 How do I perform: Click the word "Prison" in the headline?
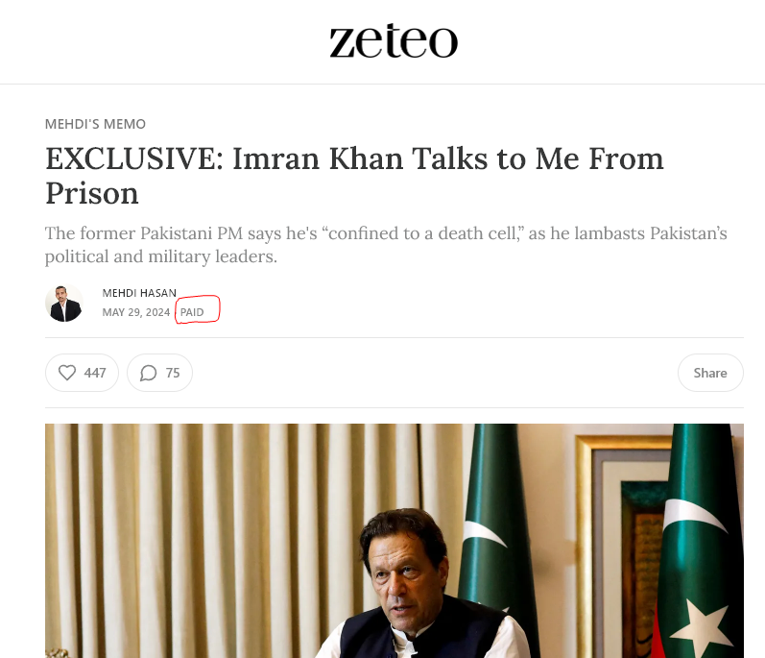92,194
